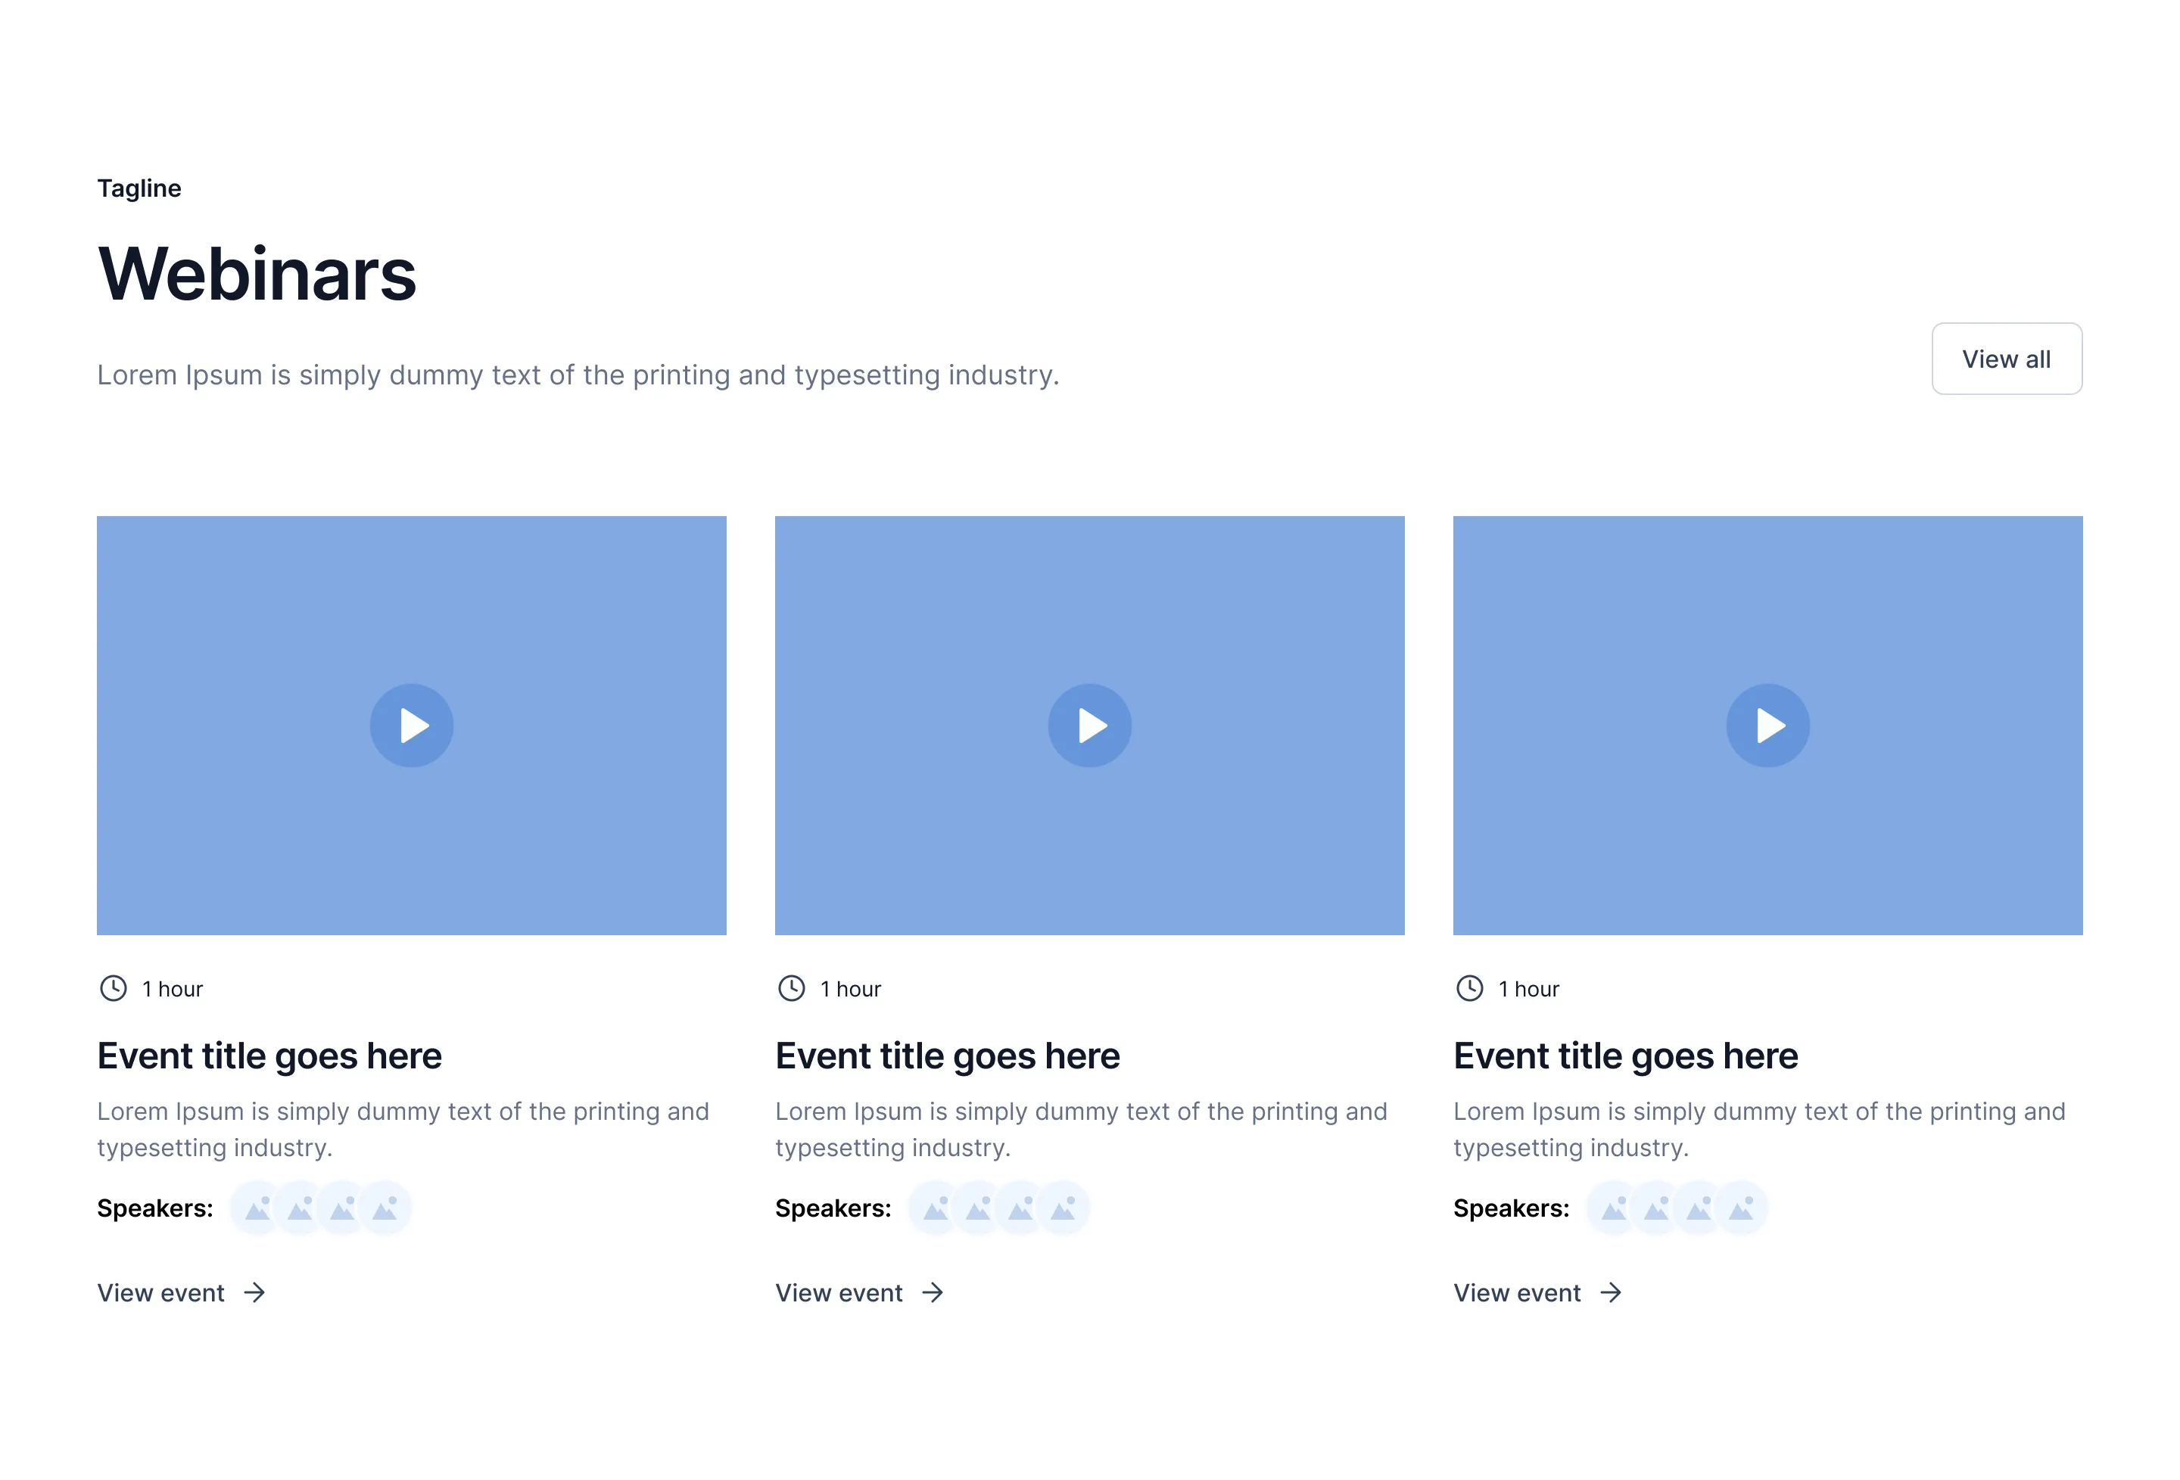
Task: Open View event link in third card
Action: (1537, 1292)
